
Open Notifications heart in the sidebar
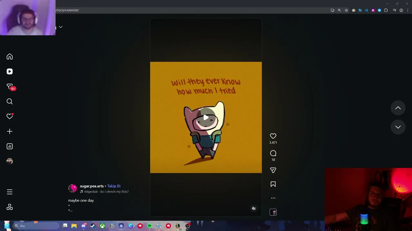click(x=10, y=116)
